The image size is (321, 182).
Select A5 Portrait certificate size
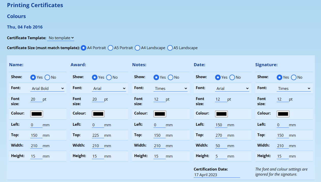click(110, 48)
